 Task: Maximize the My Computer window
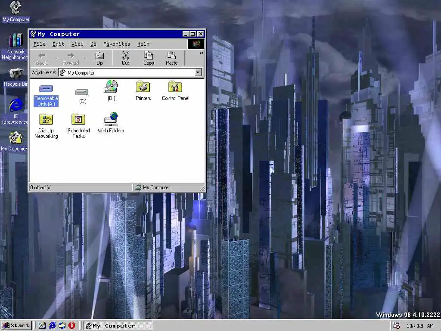pos(193,34)
